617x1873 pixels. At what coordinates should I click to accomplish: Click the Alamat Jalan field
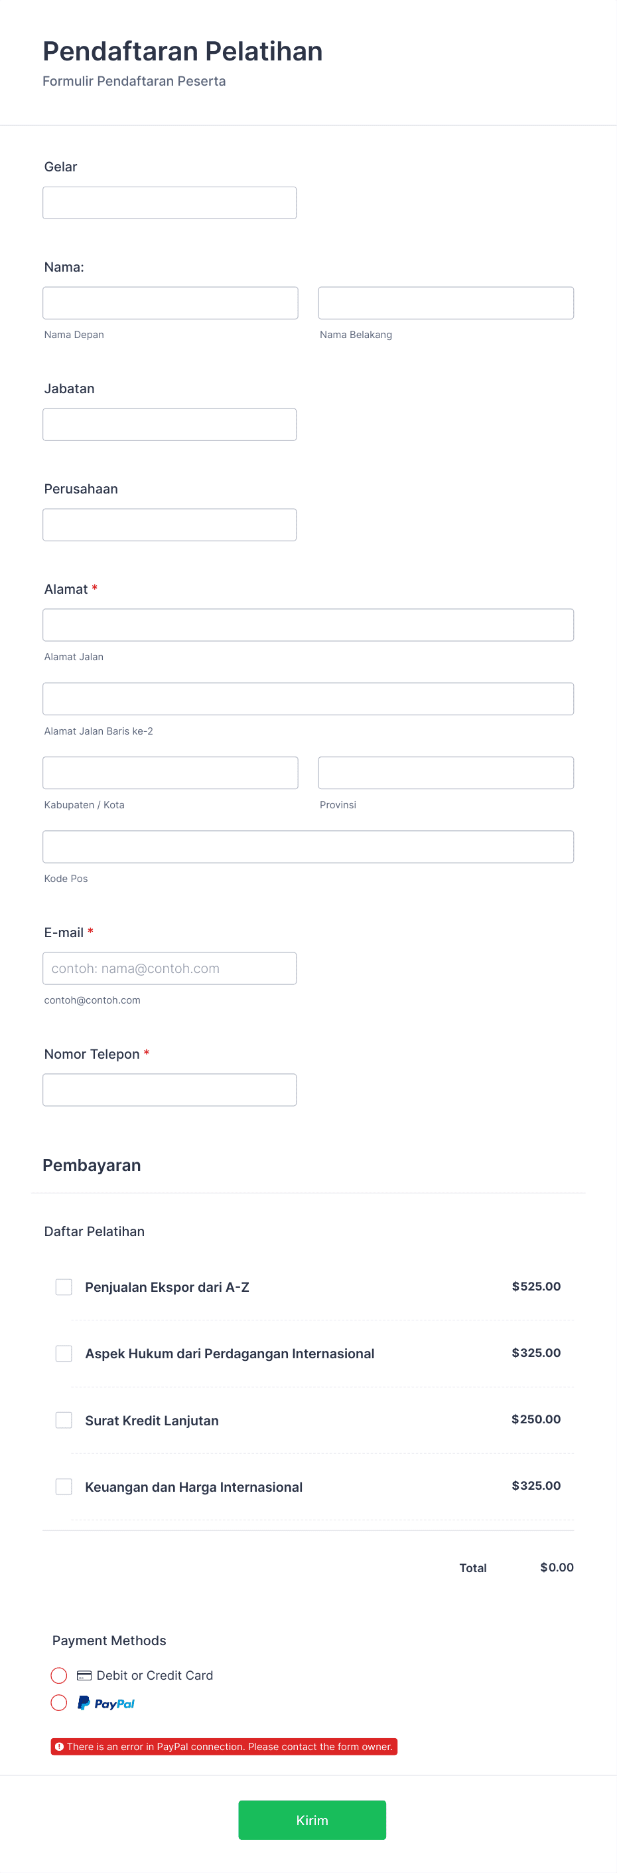tap(308, 625)
